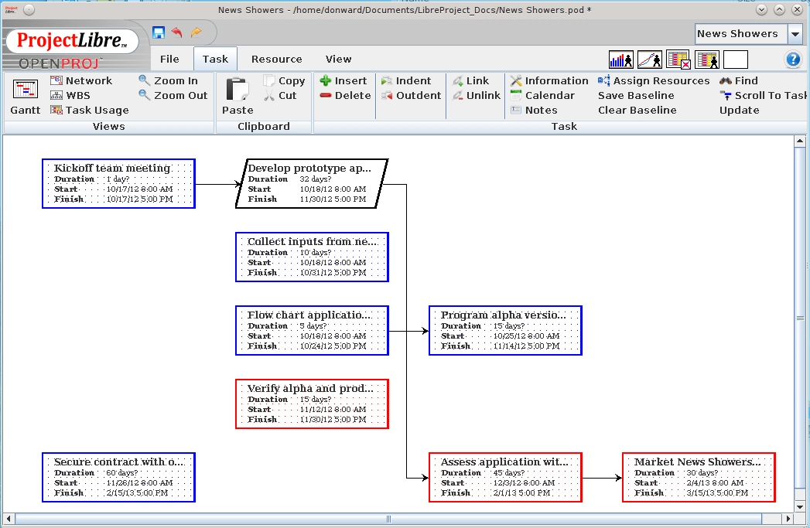Open help with the blue question mark

click(x=793, y=60)
